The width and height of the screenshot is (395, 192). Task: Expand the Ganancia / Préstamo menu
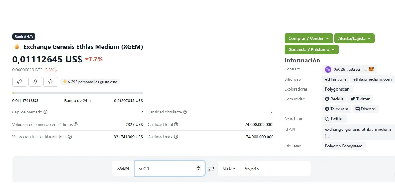pyautogui.click(x=311, y=49)
